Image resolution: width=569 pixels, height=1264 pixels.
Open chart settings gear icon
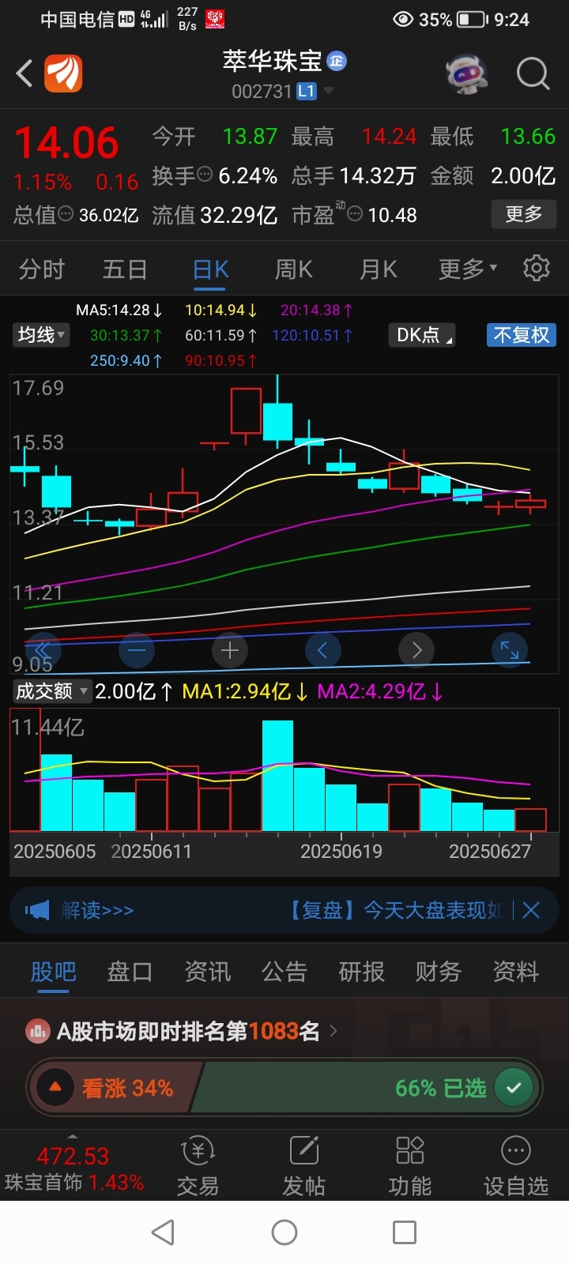click(x=537, y=269)
